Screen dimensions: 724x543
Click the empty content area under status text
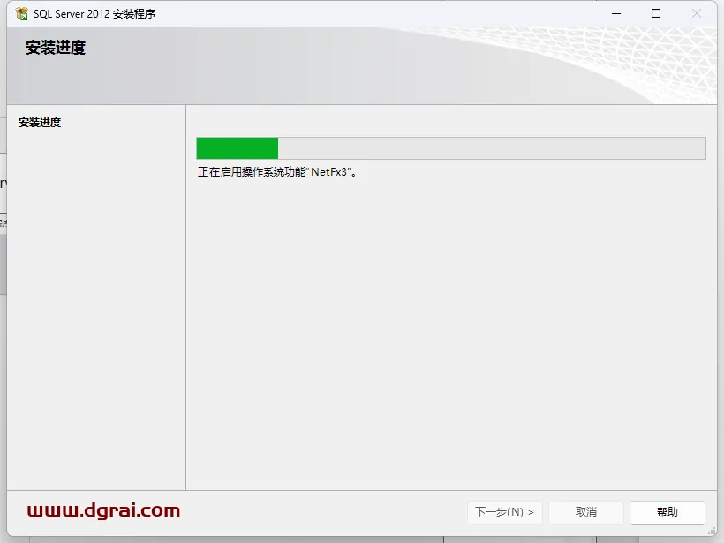tap(451, 333)
